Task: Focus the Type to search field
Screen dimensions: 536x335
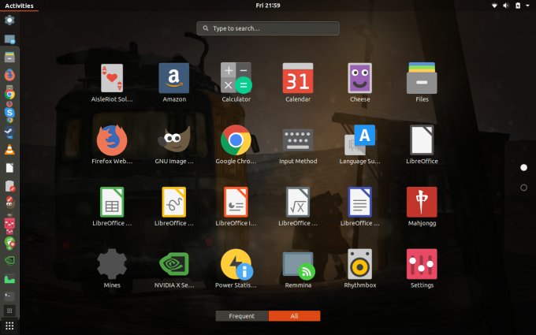Action: (x=268, y=28)
